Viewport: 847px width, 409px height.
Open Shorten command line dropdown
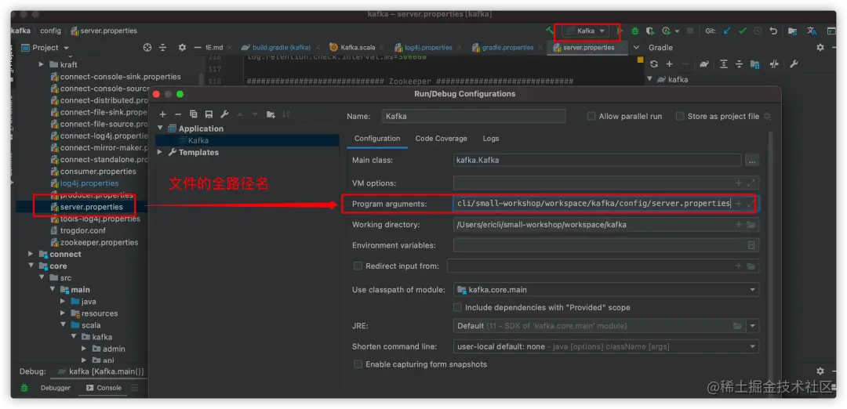pyautogui.click(x=606, y=346)
